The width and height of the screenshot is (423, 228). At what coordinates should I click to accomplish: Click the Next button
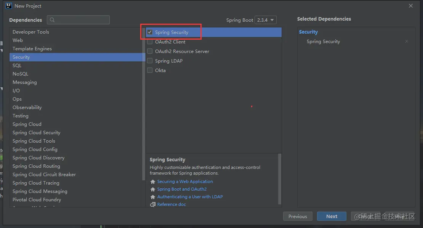click(332, 216)
